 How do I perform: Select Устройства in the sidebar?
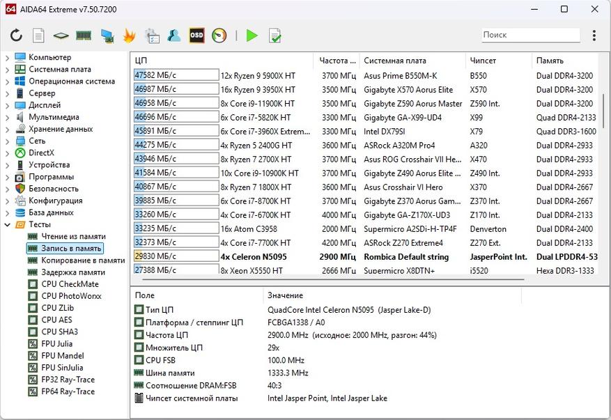49,165
